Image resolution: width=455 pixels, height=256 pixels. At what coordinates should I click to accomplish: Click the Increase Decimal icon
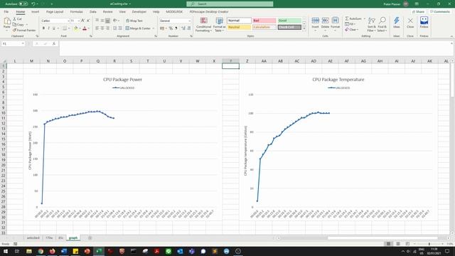point(183,28)
